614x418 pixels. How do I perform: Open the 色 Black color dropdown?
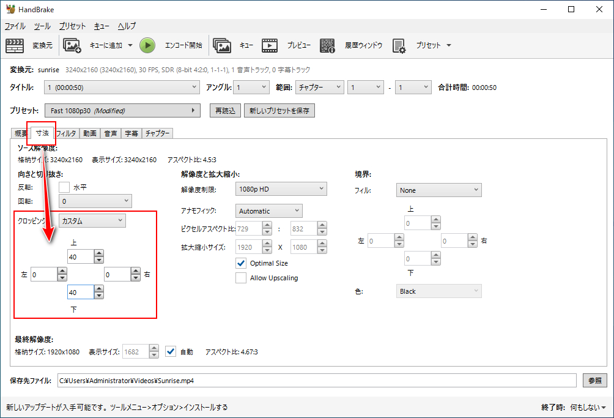click(x=438, y=291)
